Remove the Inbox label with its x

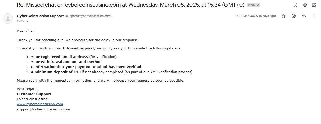pyautogui.click(x=258, y=5)
